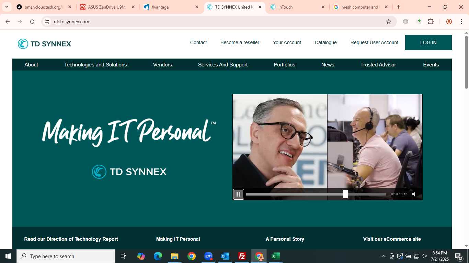The image size is (469, 263).
Task: Expand the tab search dropdown arrow
Action: (7, 7)
